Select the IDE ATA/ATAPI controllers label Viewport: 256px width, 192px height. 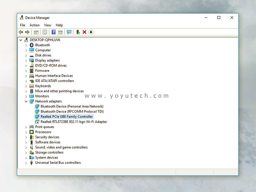pyautogui.click(x=54, y=81)
